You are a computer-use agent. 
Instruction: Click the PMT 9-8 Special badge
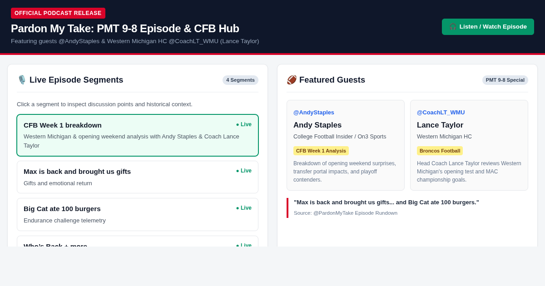[505, 80]
